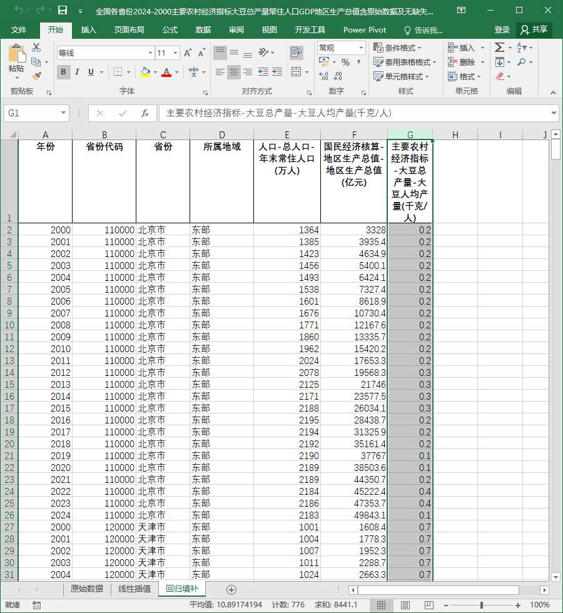Click the AutoSum sigma icon

(499, 48)
